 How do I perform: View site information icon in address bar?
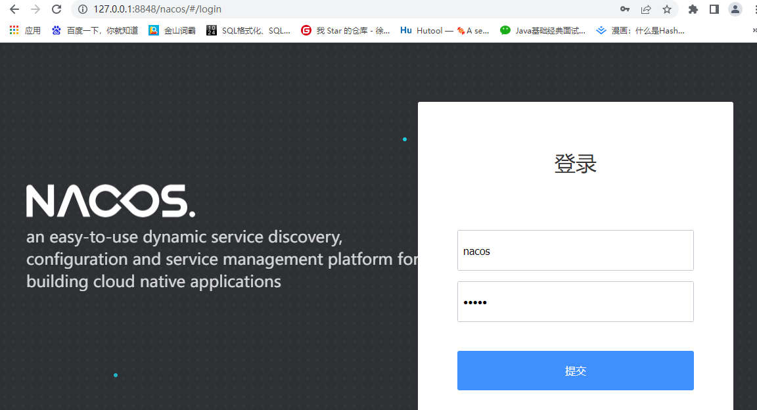pos(83,9)
